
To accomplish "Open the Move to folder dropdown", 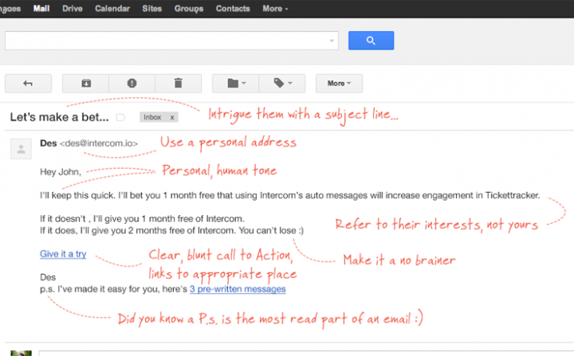I will click(x=235, y=84).
